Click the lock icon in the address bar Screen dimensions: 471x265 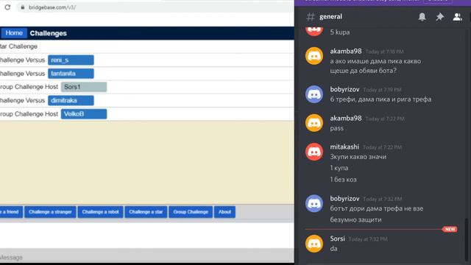(x=23, y=7)
